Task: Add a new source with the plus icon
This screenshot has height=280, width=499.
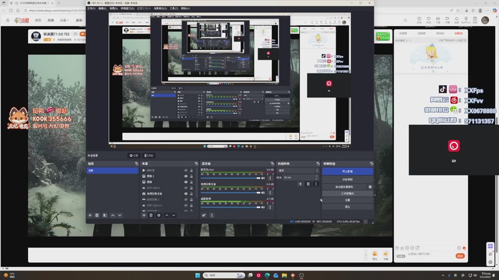Action: [144, 215]
